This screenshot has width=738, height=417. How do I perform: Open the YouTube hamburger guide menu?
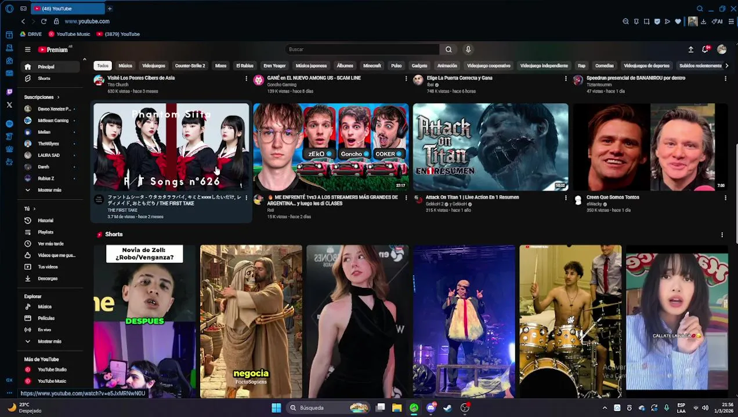pyautogui.click(x=27, y=50)
